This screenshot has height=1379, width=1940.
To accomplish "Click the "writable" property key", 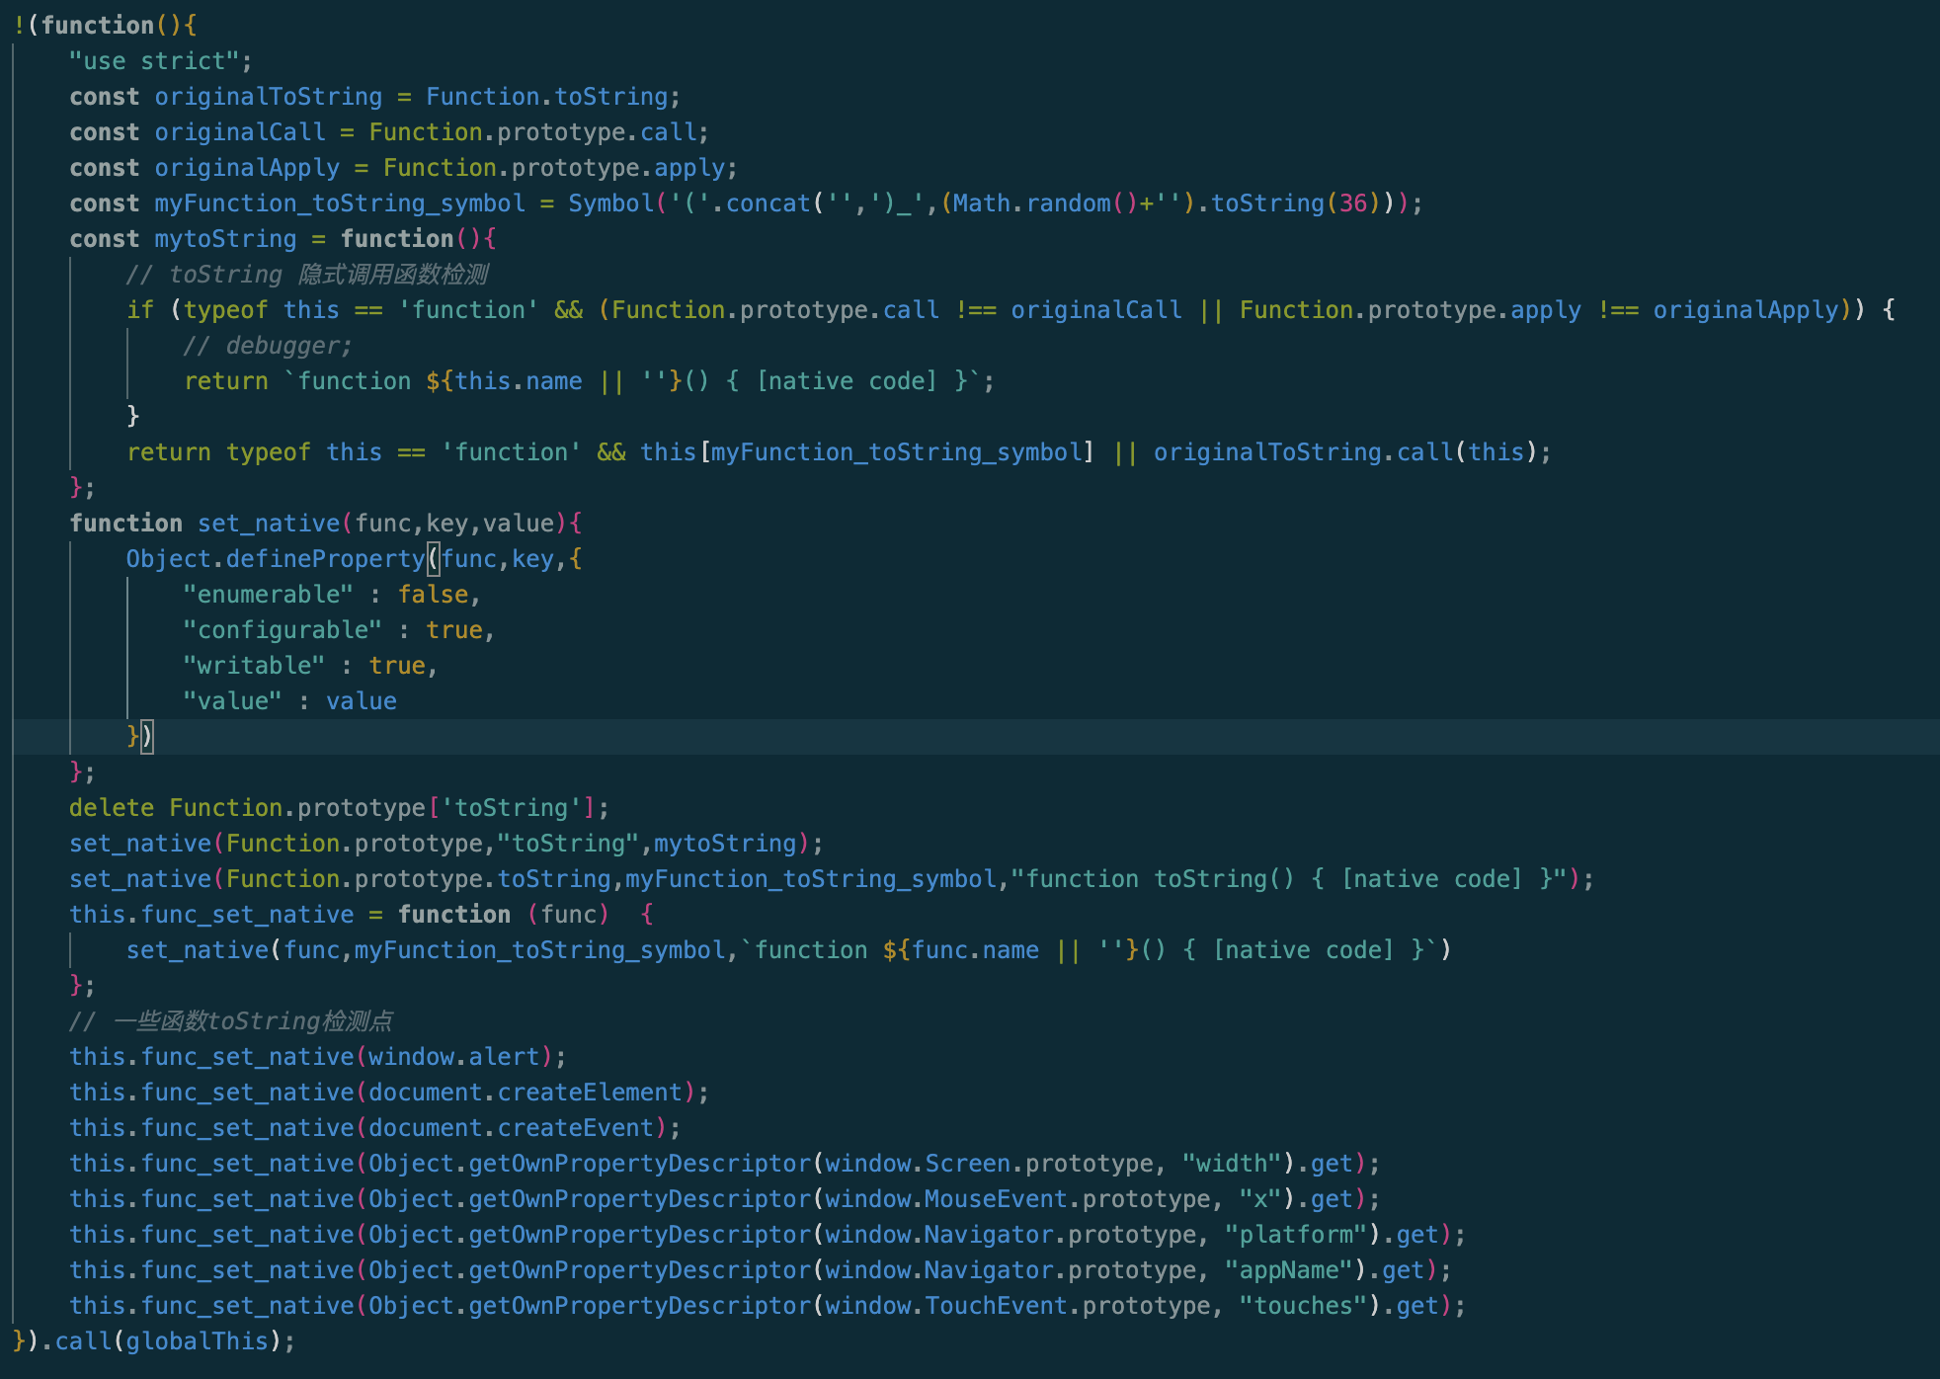I will click(x=253, y=666).
